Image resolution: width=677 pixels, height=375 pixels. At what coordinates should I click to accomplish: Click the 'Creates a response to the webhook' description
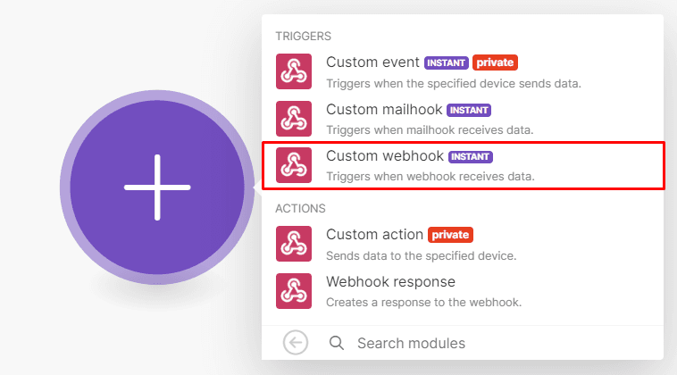point(423,302)
